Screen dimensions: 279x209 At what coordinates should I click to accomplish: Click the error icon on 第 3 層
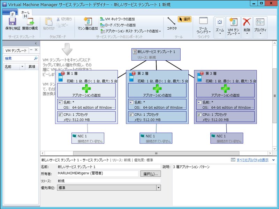click(202, 73)
